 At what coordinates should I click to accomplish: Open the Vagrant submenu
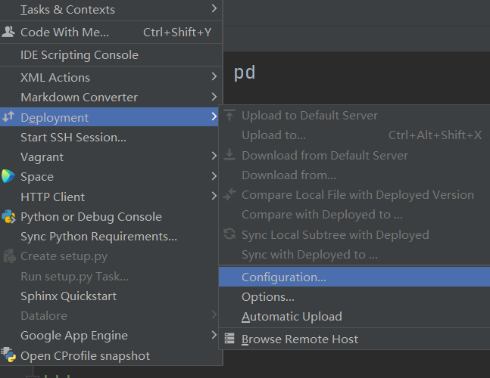(214, 157)
